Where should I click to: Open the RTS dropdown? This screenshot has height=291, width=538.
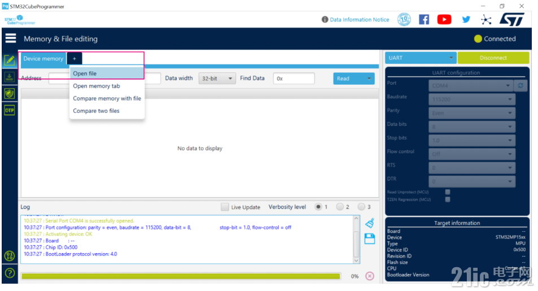472,168
